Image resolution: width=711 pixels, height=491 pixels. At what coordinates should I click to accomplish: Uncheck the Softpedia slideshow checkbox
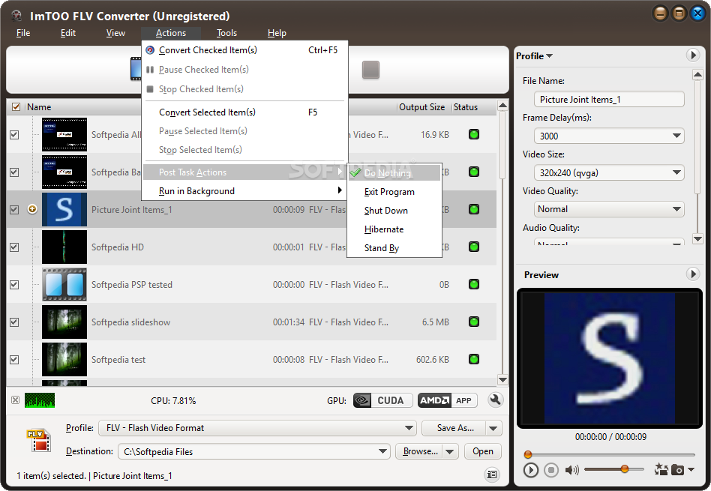pyautogui.click(x=14, y=322)
